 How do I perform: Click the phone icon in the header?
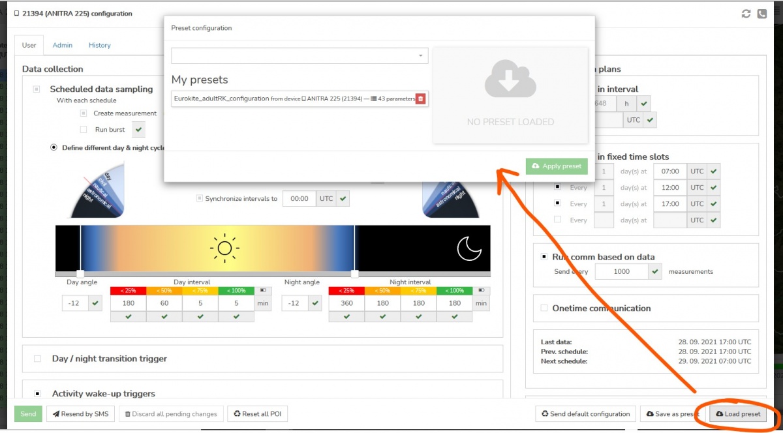(x=761, y=14)
